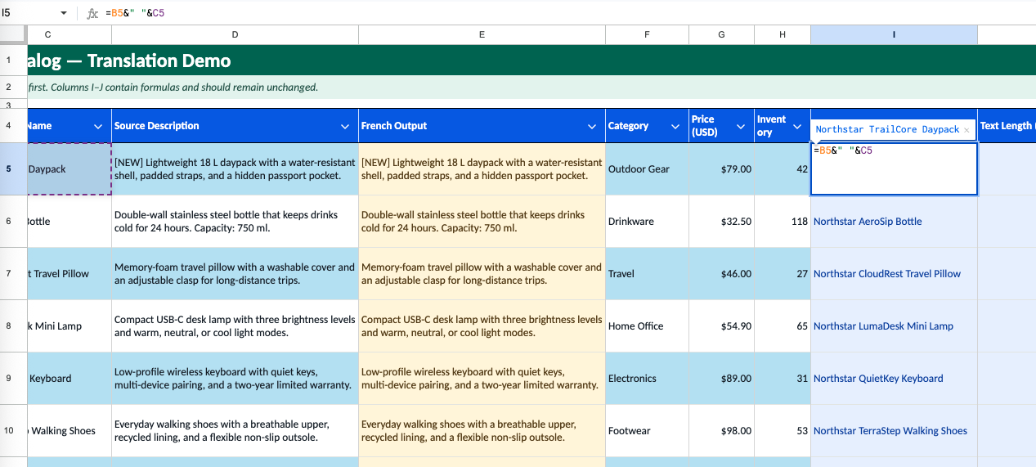Select row 5 header

click(x=13, y=169)
